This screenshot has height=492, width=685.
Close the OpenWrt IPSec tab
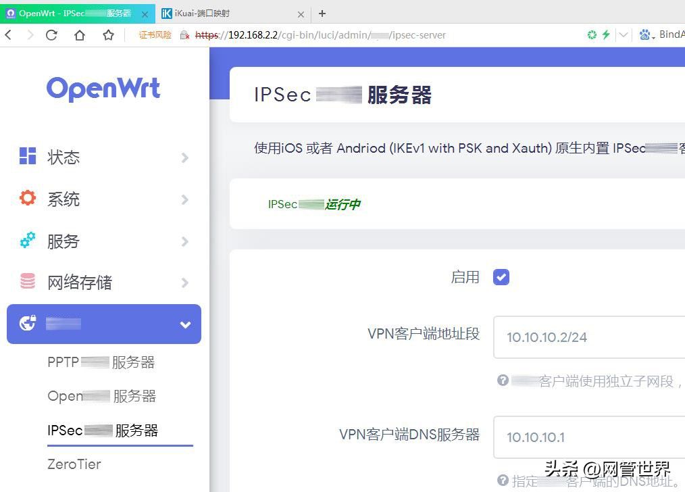(145, 14)
